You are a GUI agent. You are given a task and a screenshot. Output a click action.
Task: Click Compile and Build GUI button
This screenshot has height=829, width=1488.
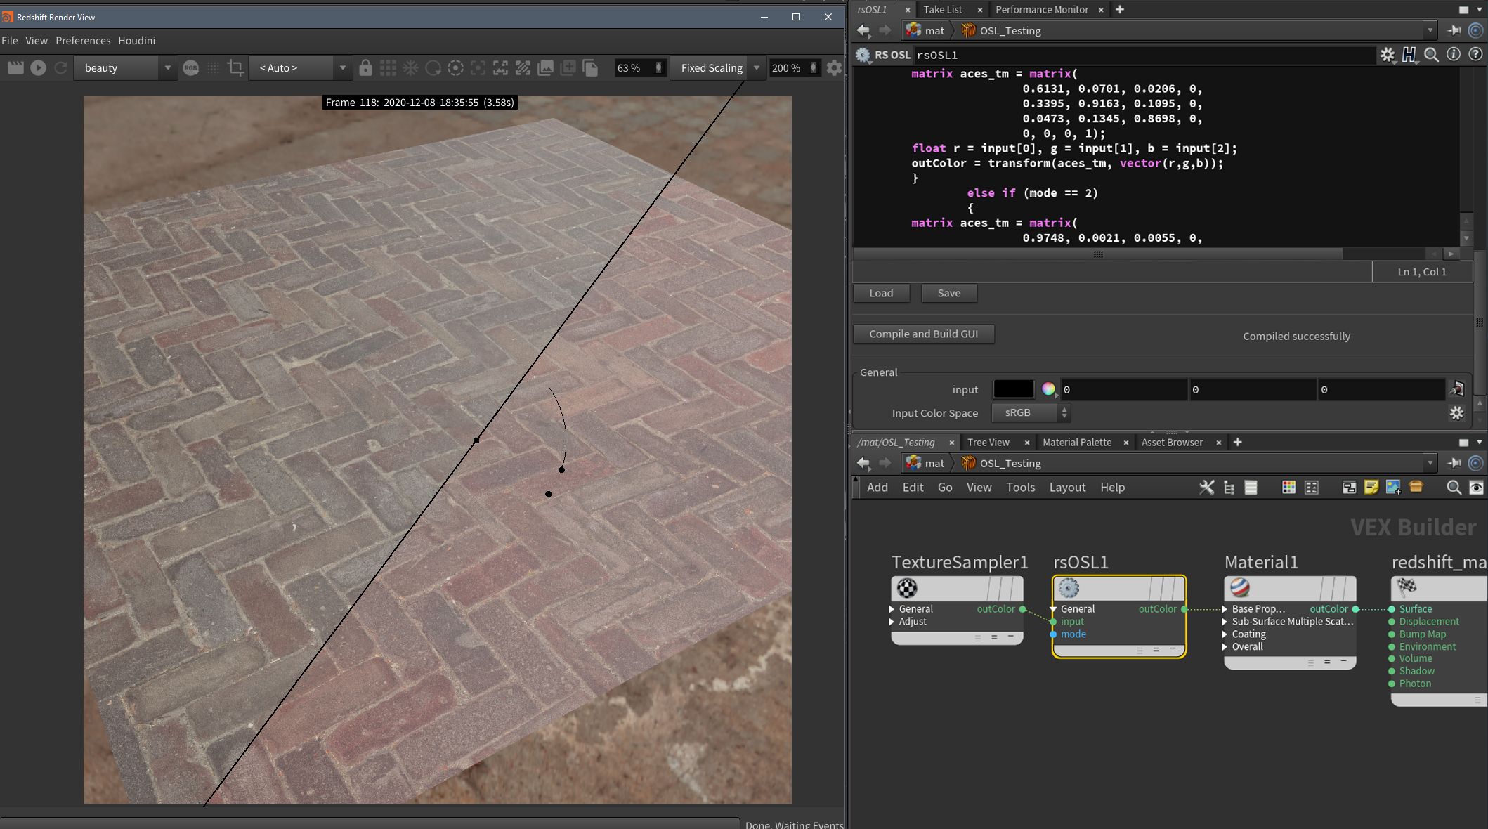923,334
